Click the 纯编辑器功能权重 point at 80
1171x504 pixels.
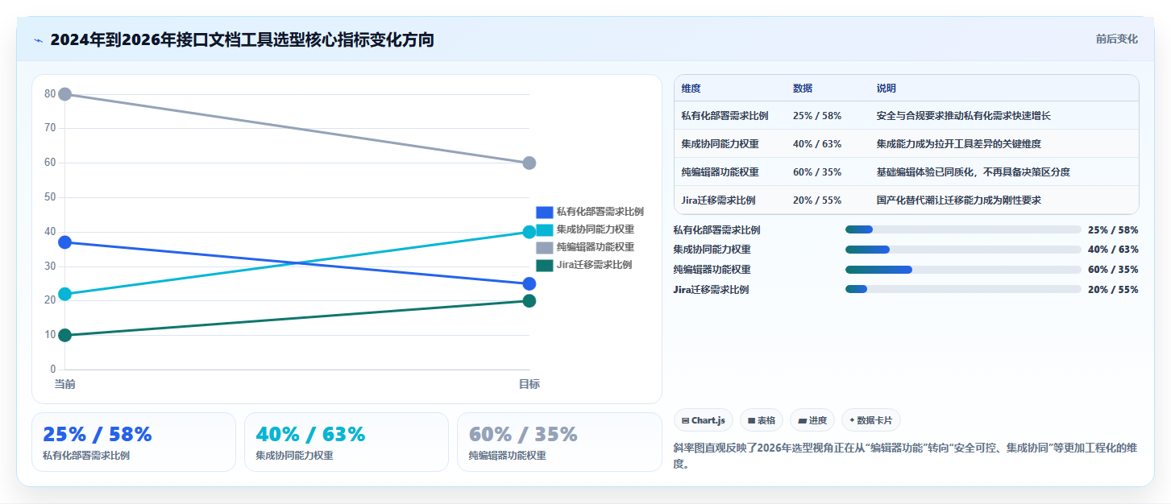[x=65, y=94]
